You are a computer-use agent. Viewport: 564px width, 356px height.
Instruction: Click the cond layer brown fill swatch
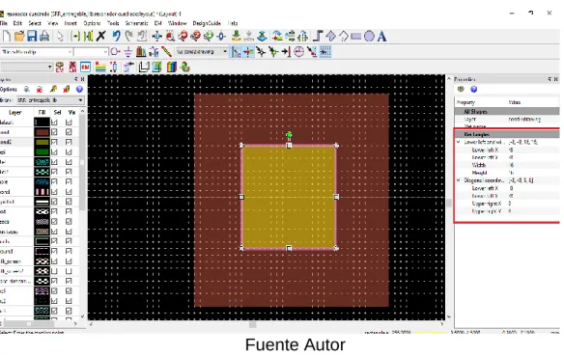point(42,132)
